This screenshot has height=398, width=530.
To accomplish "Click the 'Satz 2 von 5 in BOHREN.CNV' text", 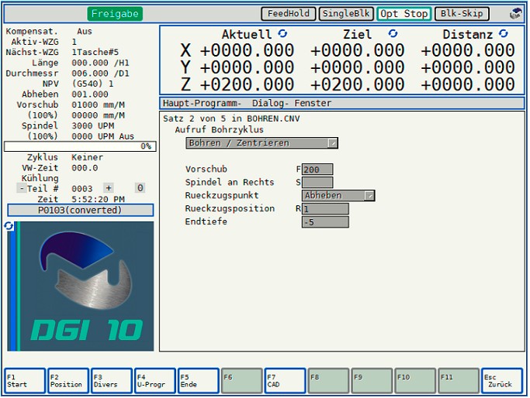I will click(x=231, y=118).
